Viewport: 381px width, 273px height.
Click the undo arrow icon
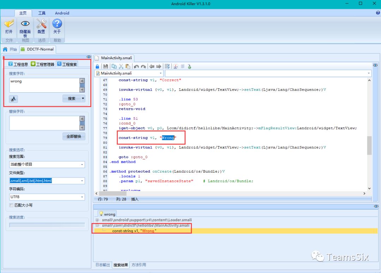pos(136,67)
